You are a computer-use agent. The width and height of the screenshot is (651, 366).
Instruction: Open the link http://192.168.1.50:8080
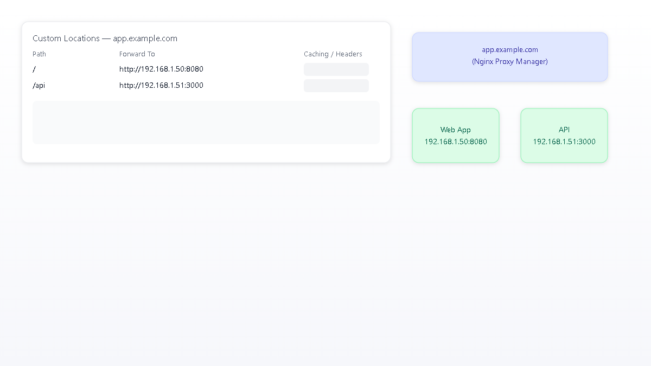click(161, 69)
